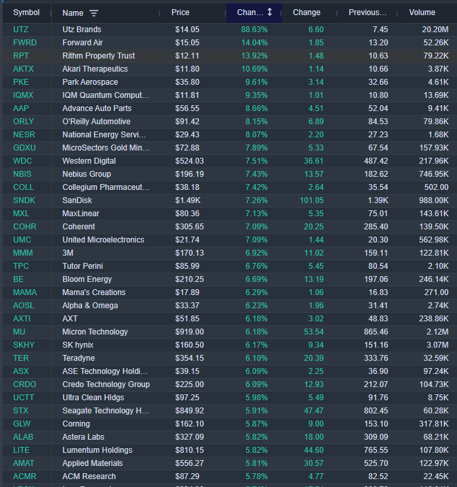Open the TPC ticker symbol
457x487 pixels.
coord(21,266)
